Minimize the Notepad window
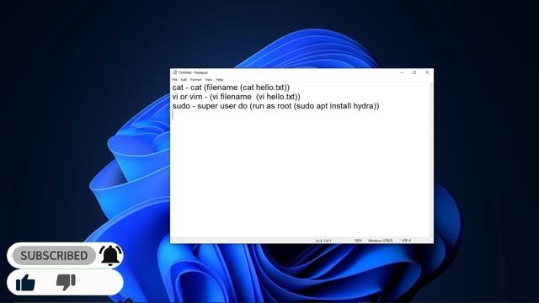This screenshot has height=303, width=539. click(402, 72)
